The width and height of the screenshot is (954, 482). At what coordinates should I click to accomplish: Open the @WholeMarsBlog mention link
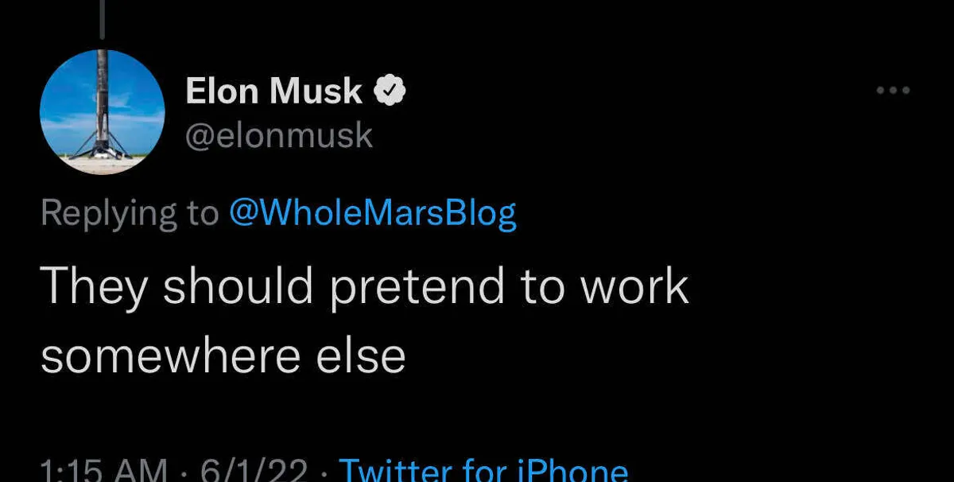pyautogui.click(x=372, y=213)
